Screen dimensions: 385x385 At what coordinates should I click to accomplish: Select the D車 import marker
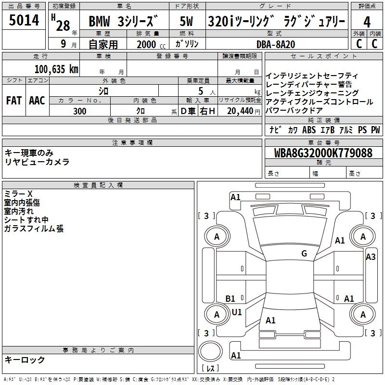pos(188,111)
